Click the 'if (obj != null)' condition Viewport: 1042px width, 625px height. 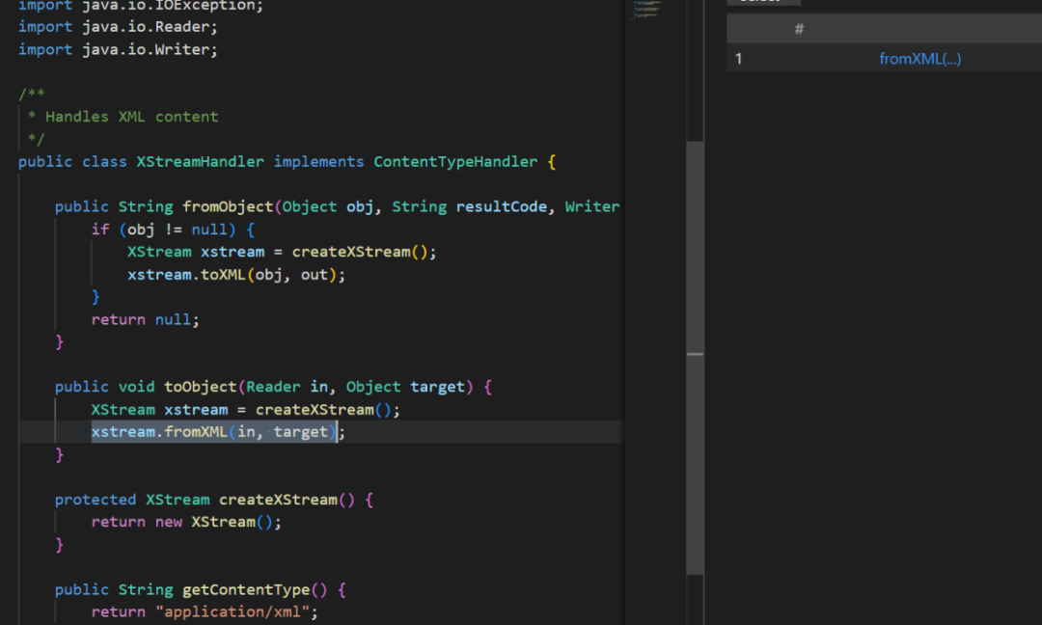163,230
